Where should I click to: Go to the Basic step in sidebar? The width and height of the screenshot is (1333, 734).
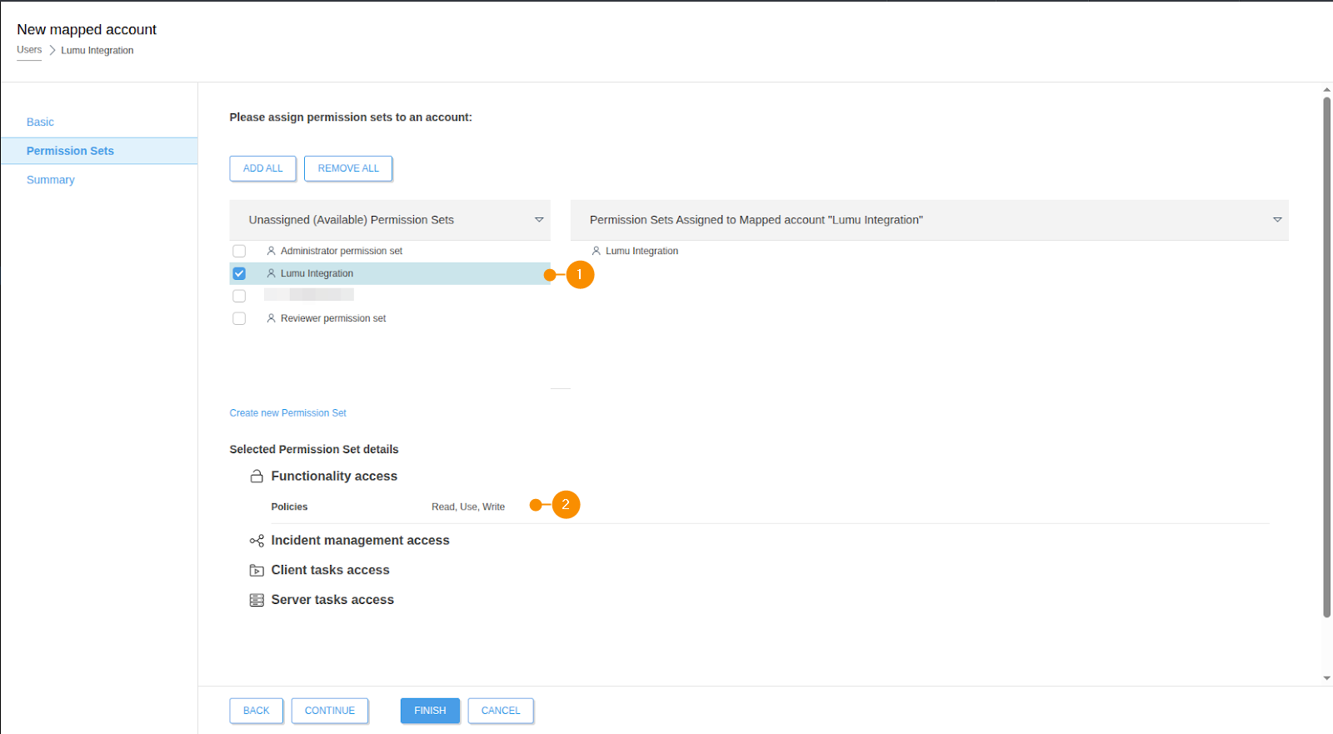[40, 122]
